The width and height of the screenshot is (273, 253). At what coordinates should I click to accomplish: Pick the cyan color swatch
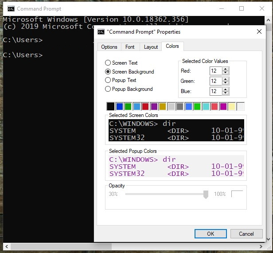point(206,107)
